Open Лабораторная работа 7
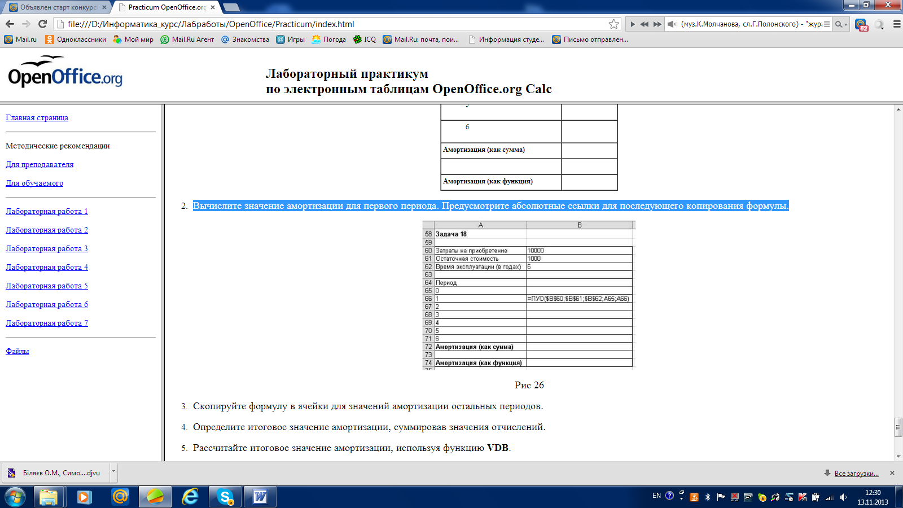Image resolution: width=903 pixels, height=508 pixels. click(x=47, y=323)
